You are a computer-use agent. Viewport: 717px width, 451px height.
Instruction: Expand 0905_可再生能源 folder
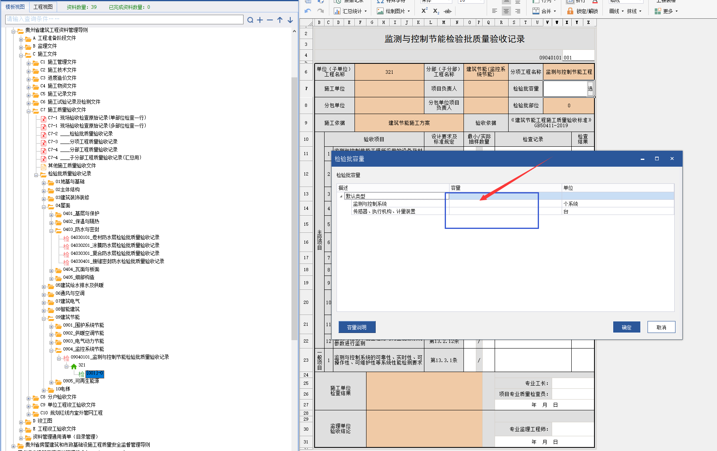tap(51, 382)
